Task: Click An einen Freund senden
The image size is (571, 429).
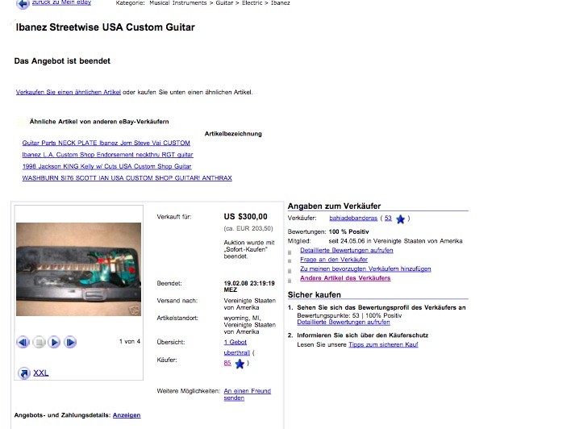Action: (248, 394)
